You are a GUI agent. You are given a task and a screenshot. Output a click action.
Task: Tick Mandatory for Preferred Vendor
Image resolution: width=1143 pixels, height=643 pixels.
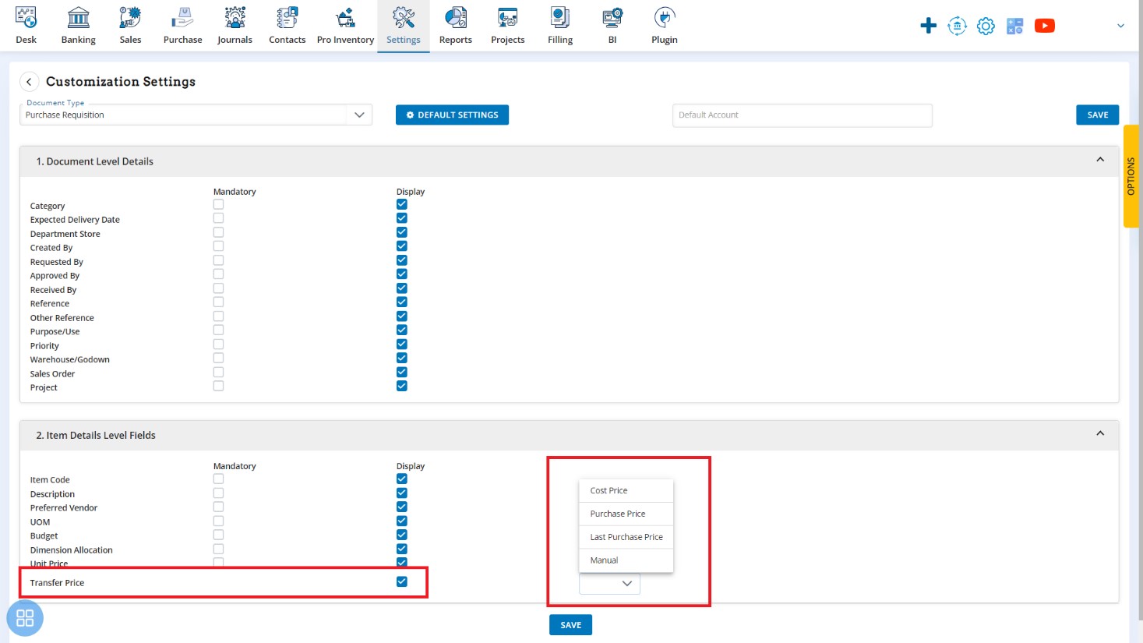click(x=218, y=507)
